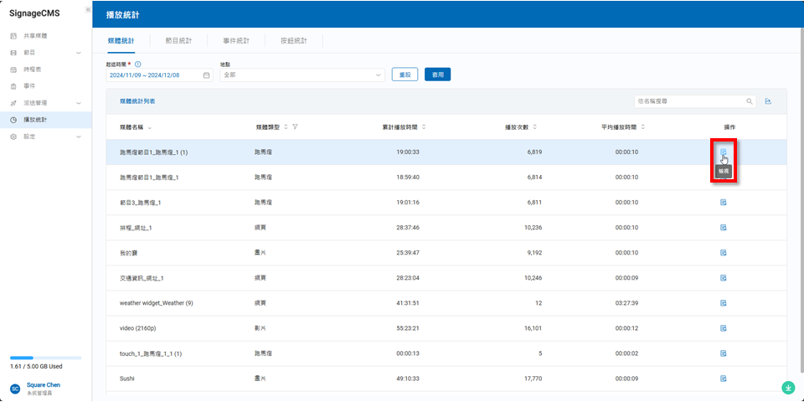Click the info icon beside 起迄時間
The height and width of the screenshot is (402, 804).
[x=137, y=64]
